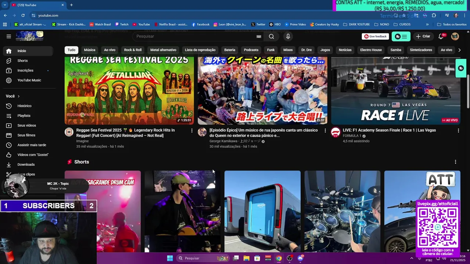
Task: Click the search magnifier button
Action: click(271, 36)
